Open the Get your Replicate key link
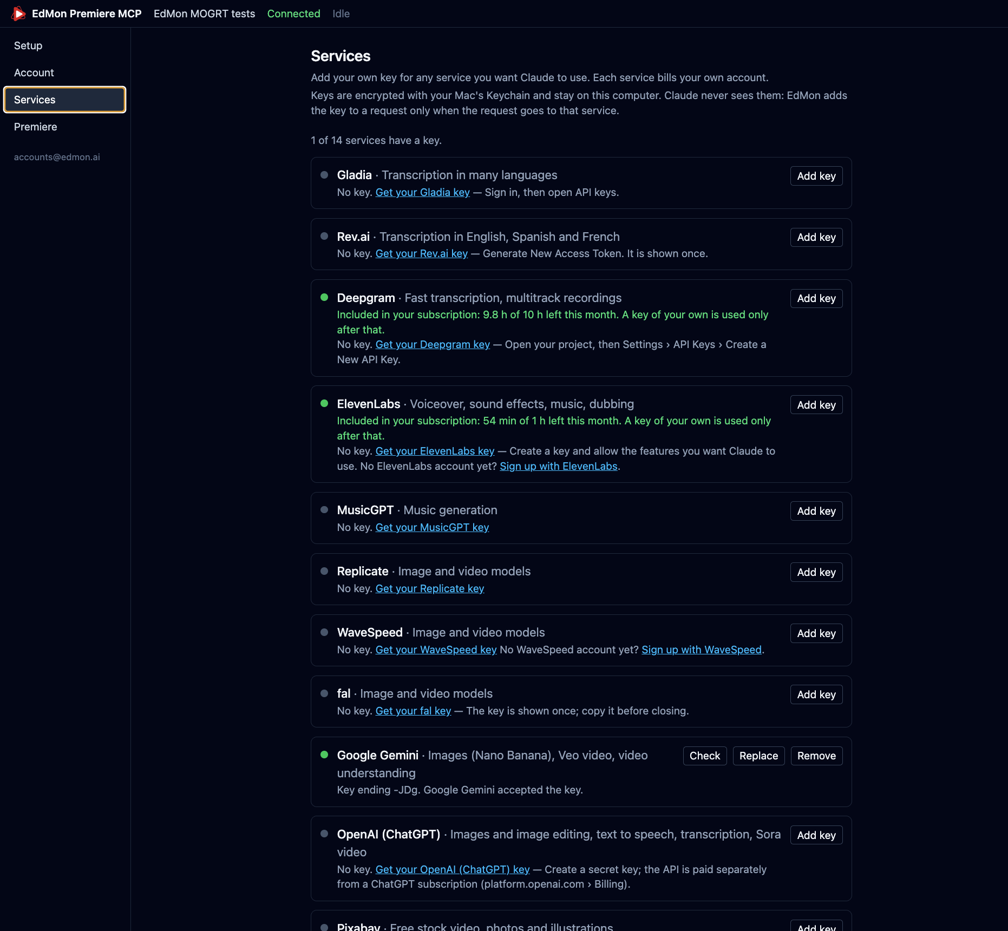Screen dimensions: 1008x931 (430, 588)
